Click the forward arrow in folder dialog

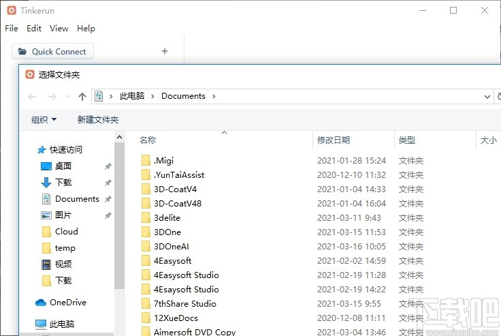click(52, 97)
